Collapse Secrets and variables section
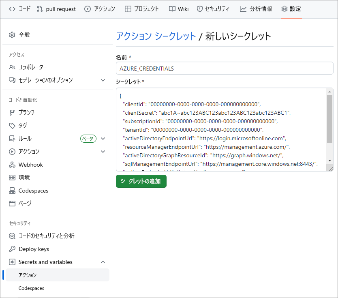This screenshot has width=338, height=298. pos(103,262)
